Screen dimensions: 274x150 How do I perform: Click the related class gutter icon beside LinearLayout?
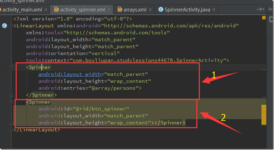(x=4, y=26)
